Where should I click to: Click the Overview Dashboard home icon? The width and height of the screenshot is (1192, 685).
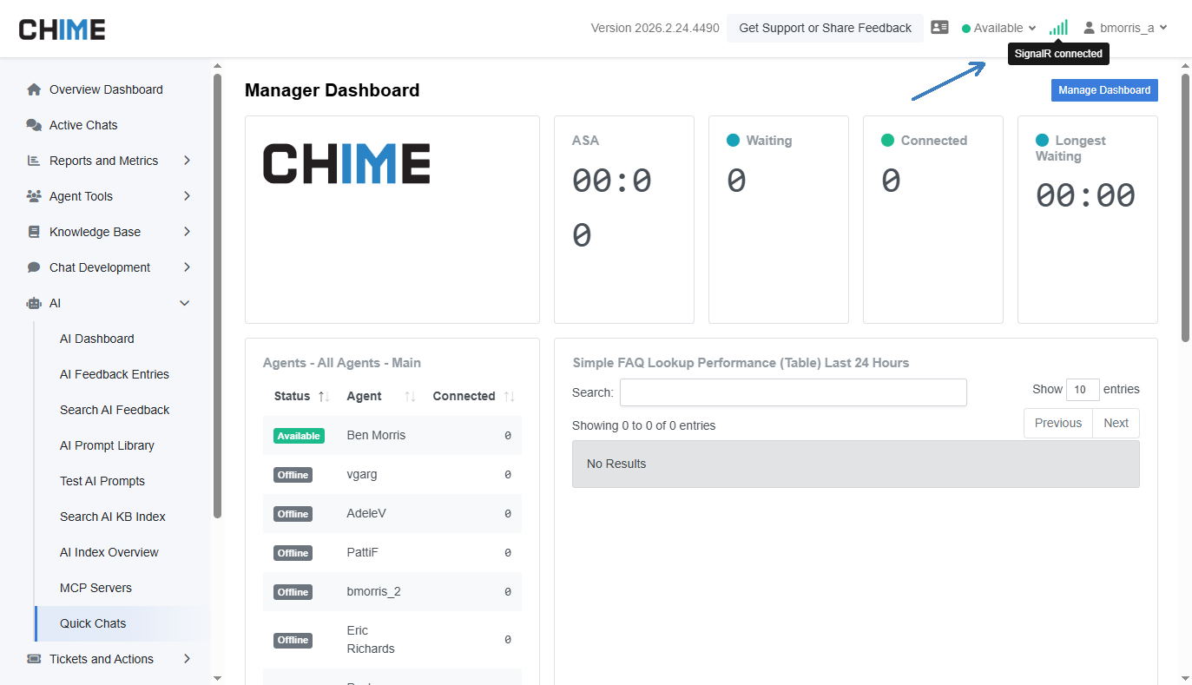point(34,89)
